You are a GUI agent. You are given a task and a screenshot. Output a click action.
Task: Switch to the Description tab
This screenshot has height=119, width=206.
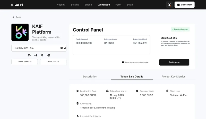click(90, 77)
